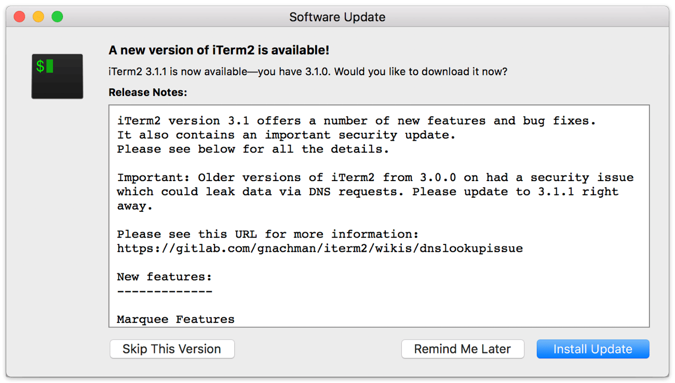The width and height of the screenshot is (675, 383).
Task: Click 'Please see this URL for more information:'
Action: pos(268,235)
